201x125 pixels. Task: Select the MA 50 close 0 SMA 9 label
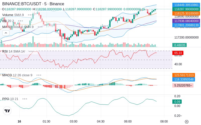click(x=18, y=27)
